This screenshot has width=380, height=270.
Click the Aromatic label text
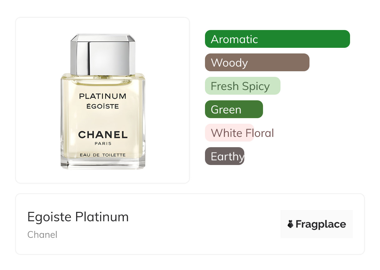tap(234, 39)
